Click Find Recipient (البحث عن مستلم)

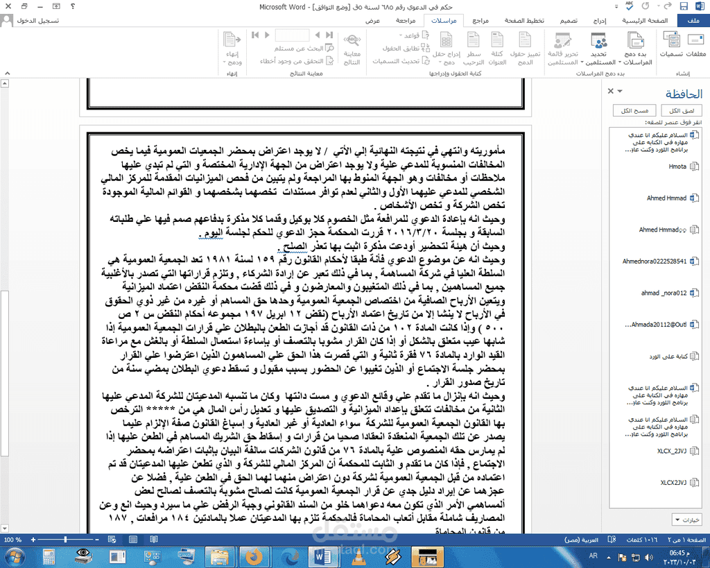point(304,48)
